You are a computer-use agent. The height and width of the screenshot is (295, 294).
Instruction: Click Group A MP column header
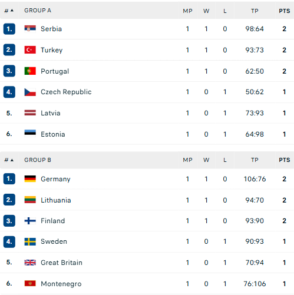tap(187, 11)
